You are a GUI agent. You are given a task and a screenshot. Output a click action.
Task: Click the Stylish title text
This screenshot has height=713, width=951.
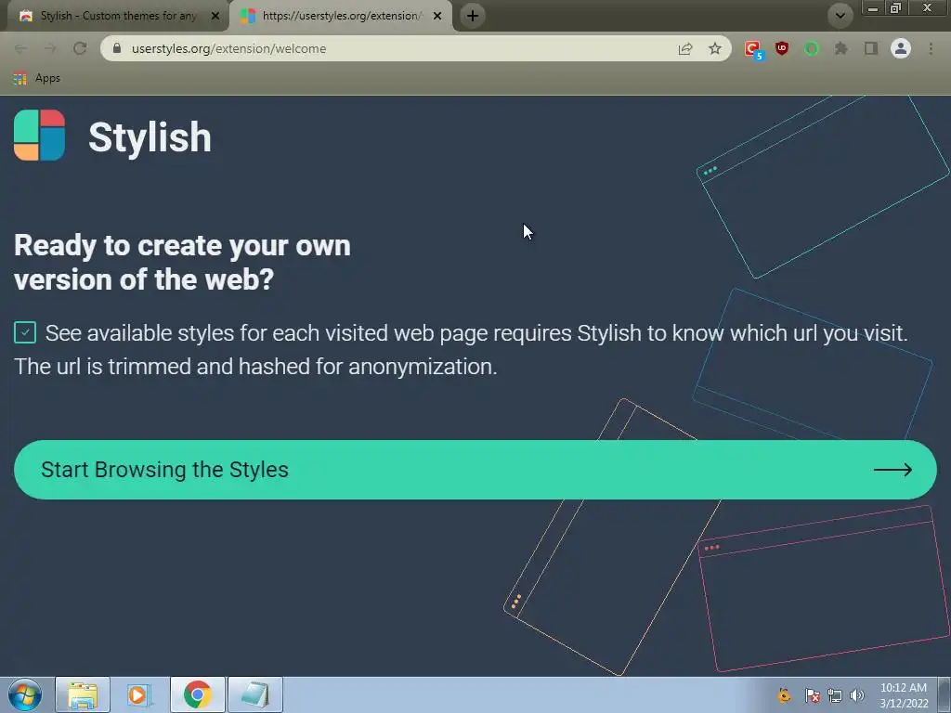coord(150,137)
